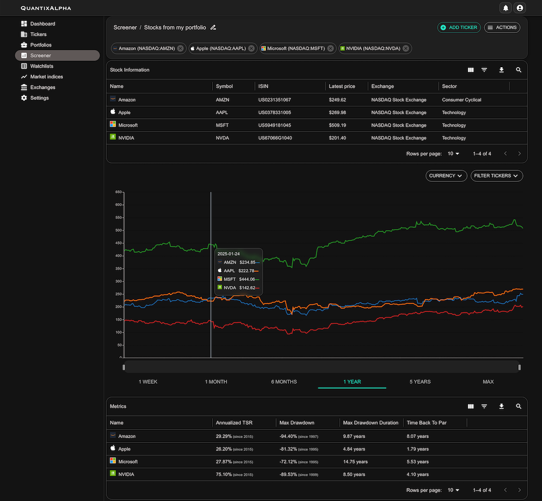The image size is (542, 501).
Task: Click the Add Ticker button
Action: [x=459, y=27]
